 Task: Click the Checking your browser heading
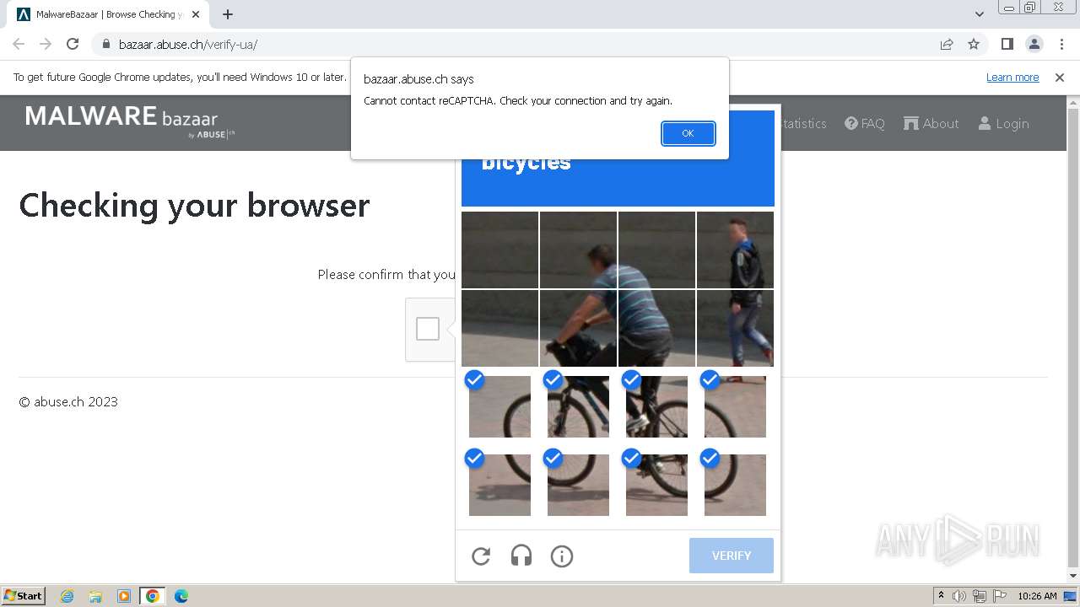point(195,205)
